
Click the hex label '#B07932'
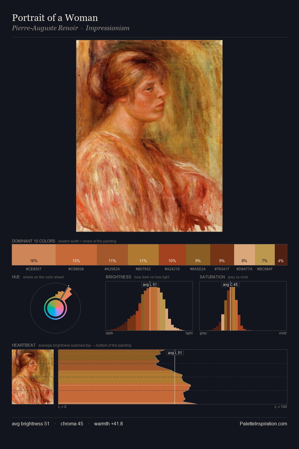(x=143, y=269)
